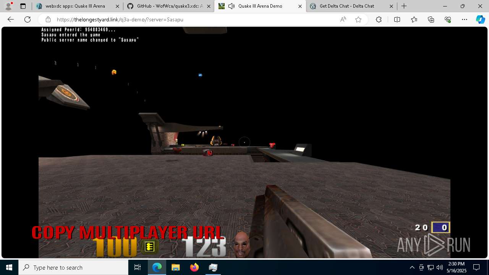The height and width of the screenshot is (275, 489).
Task: Close the webxdc apps tab
Action: (x=117, y=6)
